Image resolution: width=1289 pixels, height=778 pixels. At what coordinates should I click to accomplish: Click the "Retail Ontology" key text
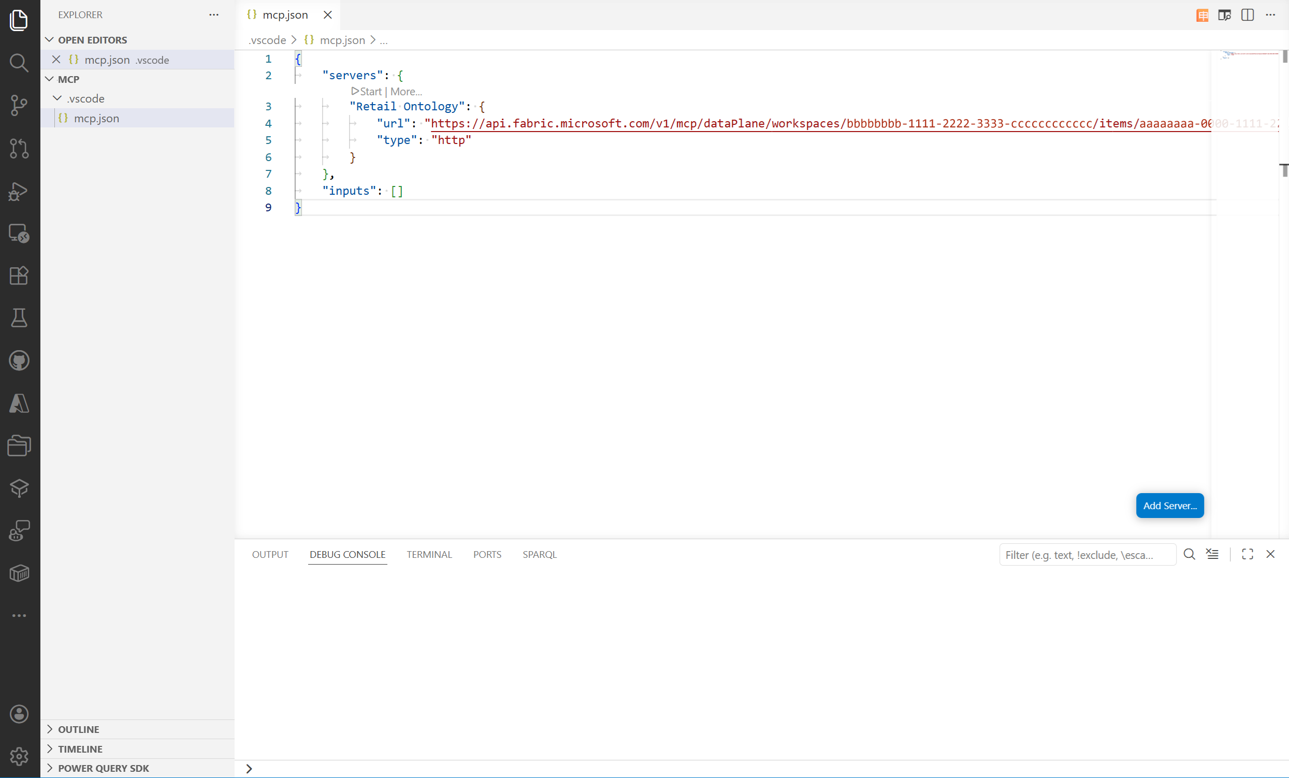407,107
